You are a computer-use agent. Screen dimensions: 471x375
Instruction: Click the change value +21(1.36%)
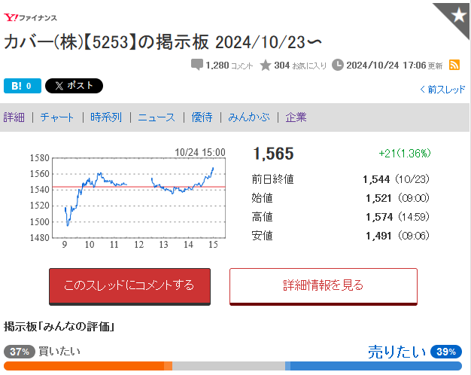tap(405, 154)
